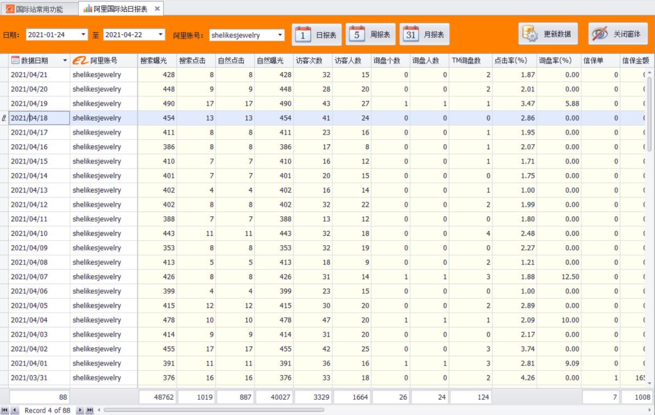The image size is (655, 415).
Task: Click the 周报表 button
Action: [370, 34]
